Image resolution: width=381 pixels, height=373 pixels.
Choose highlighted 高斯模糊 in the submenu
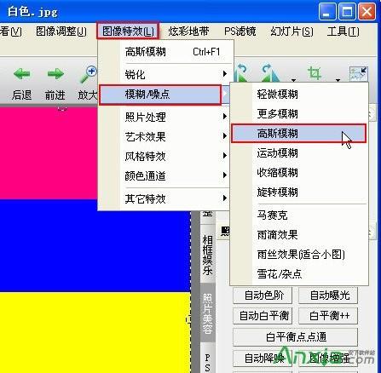[x=298, y=133]
